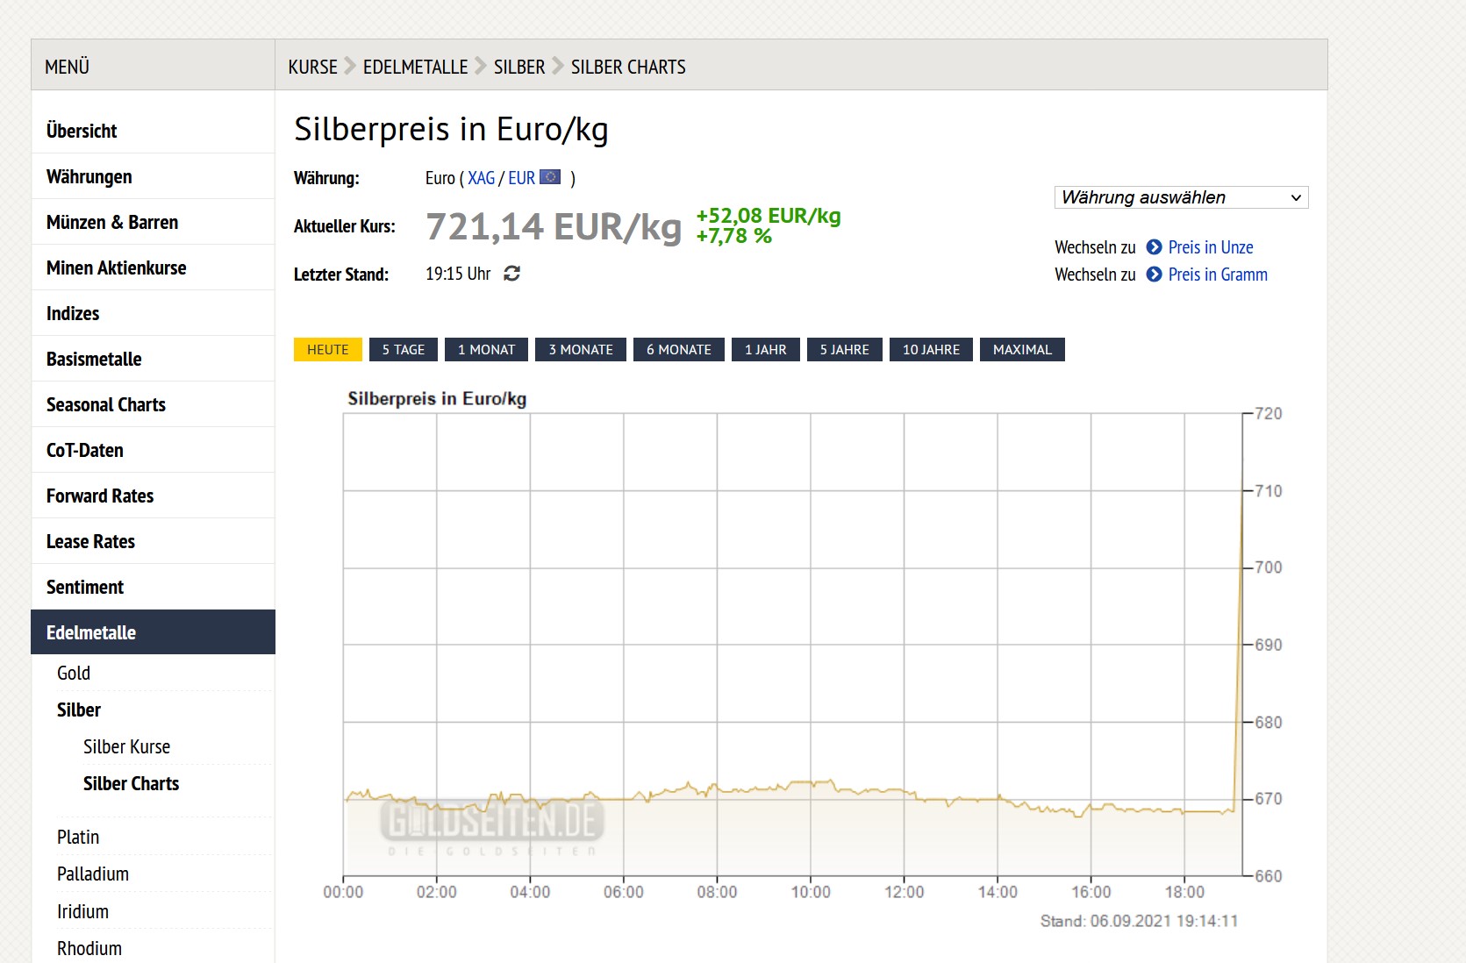This screenshot has width=1466, height=963.
Task: Click the KURSE breadcrumb link
Action: (x=312, y=67)
